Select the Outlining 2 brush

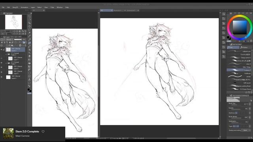239,70
